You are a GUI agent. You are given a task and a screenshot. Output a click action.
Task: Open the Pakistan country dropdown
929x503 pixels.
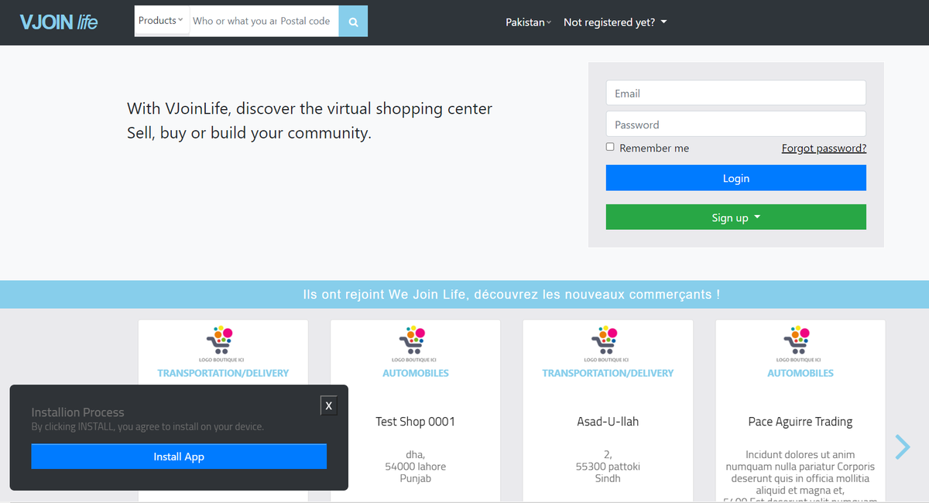point(529,22)
